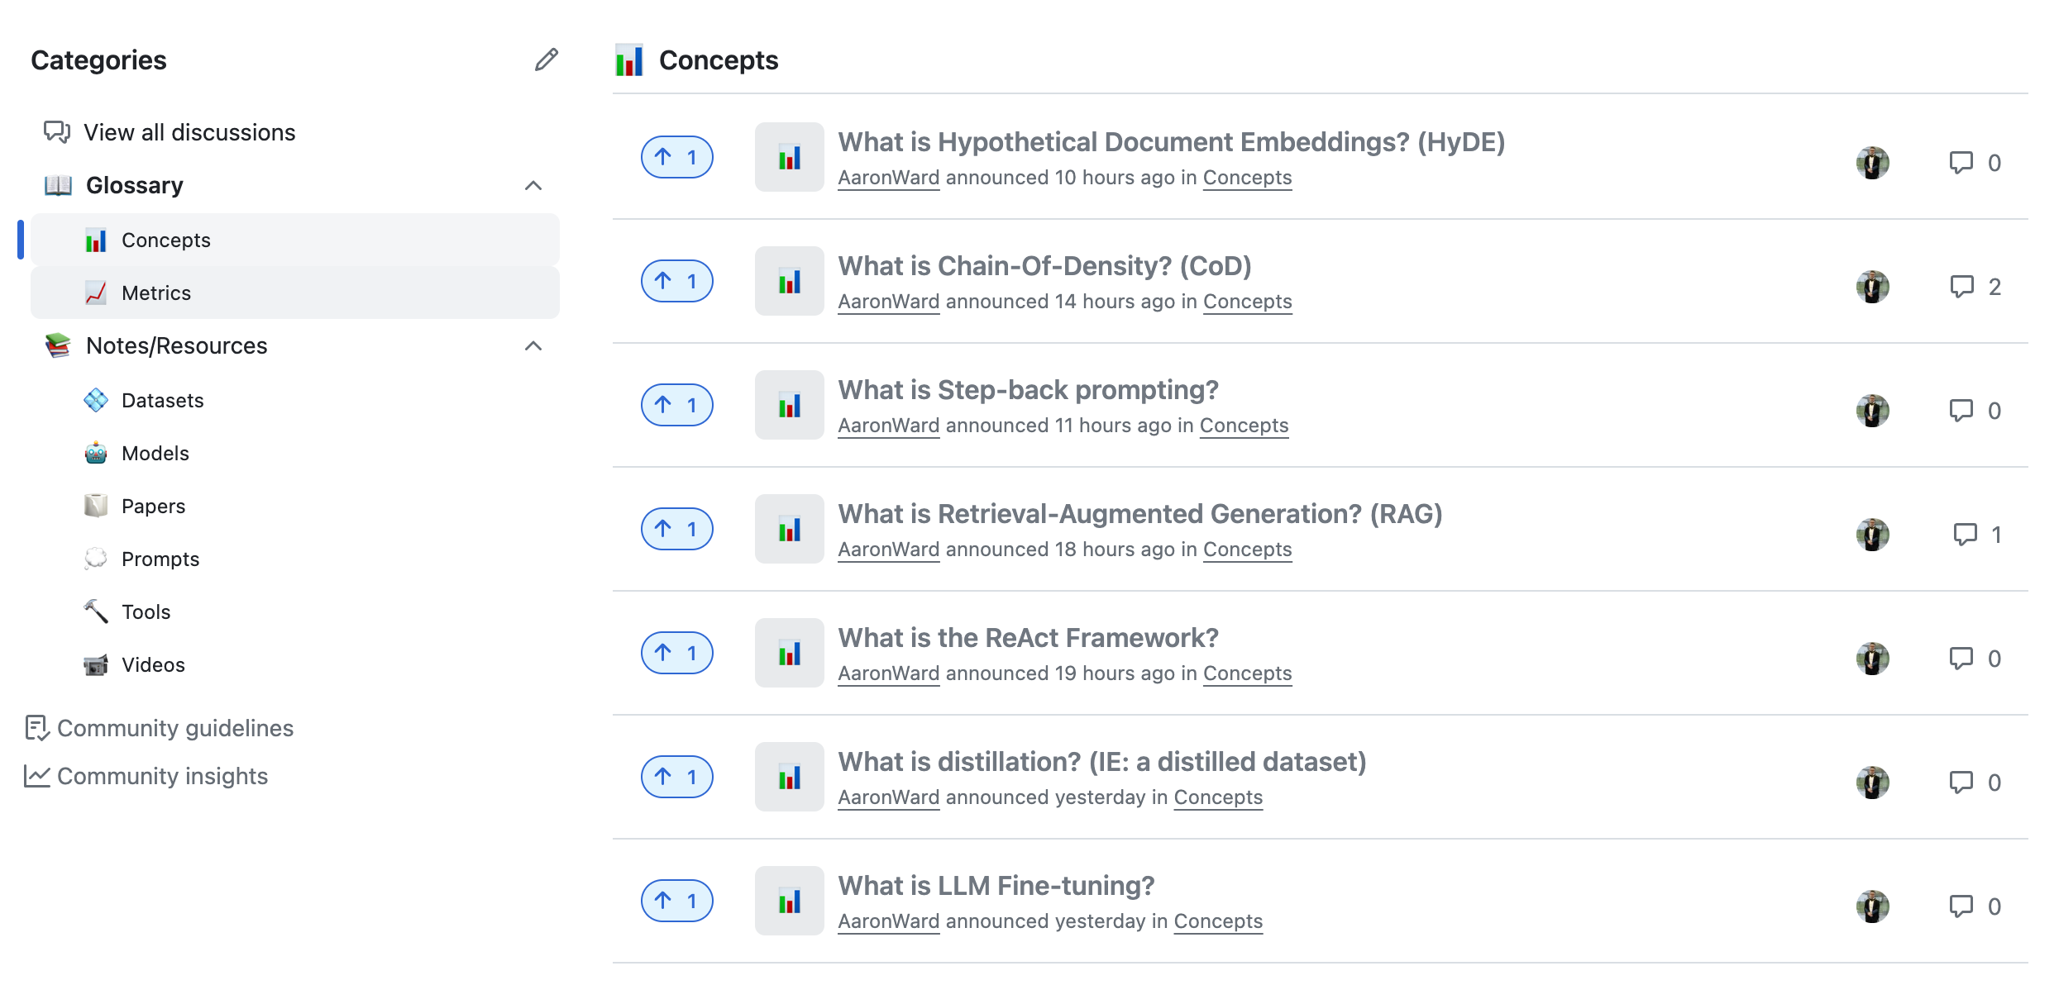This screenshot has width=2059, height=985.
Task: Open Retrieval-Augmented Generation discussion title
Action: tap(1139, 514)
